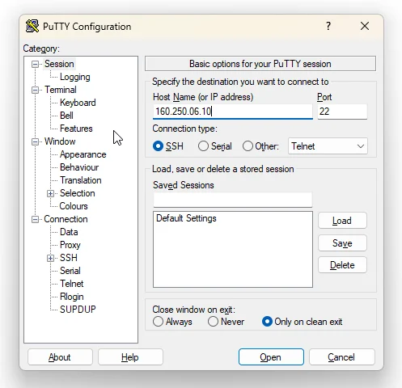
Task: Select the Session category
Action: point(59,64)
